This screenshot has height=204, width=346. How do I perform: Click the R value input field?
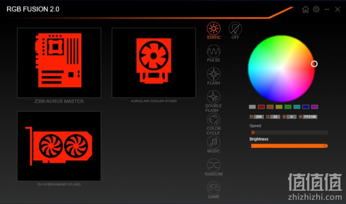[259, 117]
